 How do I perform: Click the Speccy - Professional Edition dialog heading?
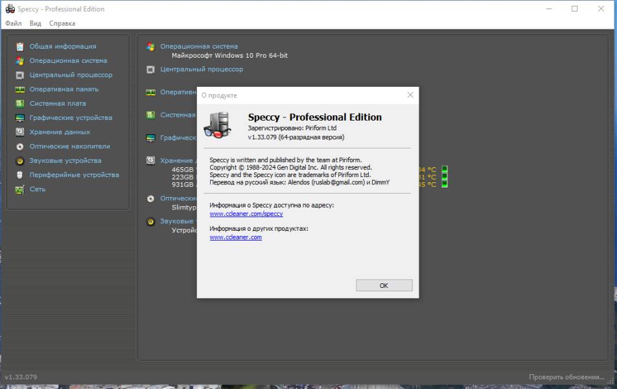tap(315, 117)
